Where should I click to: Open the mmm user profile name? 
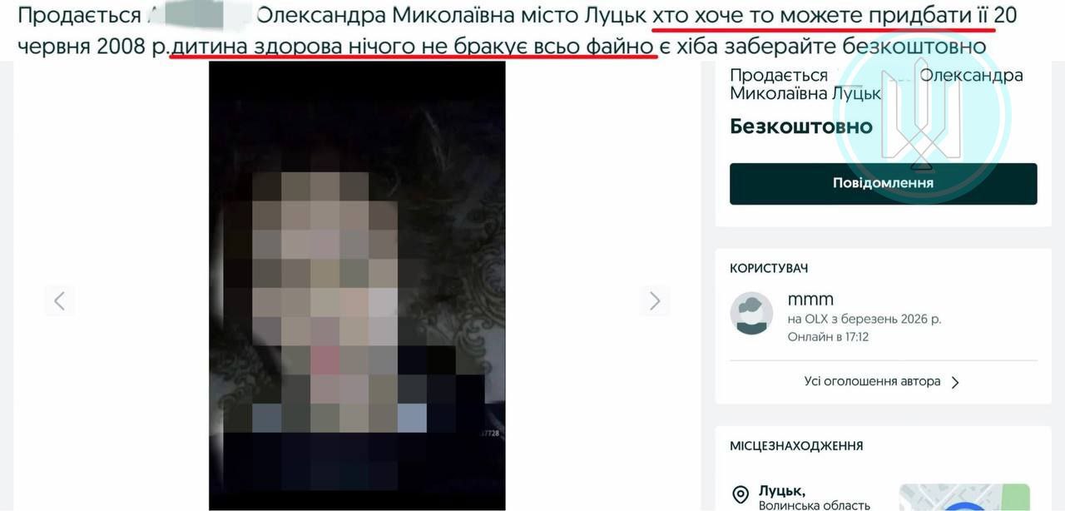pyautogui.click(x=810, y=299)
